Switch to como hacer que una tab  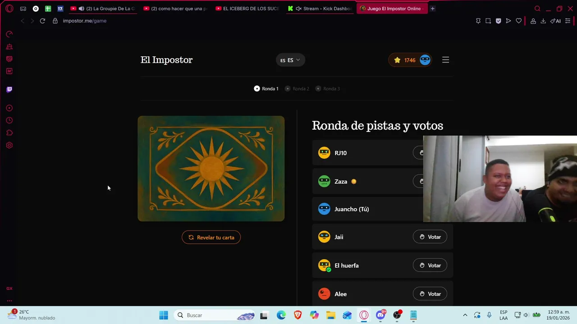pos(175,9)
